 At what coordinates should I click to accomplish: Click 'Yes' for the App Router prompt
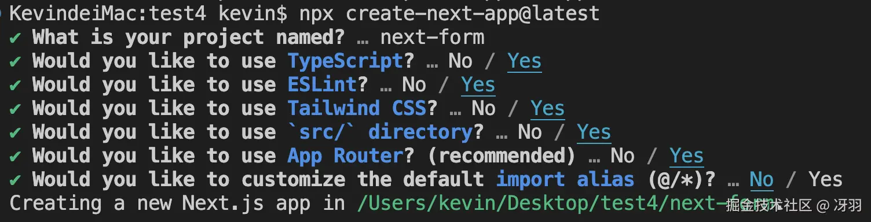[686, 156]
